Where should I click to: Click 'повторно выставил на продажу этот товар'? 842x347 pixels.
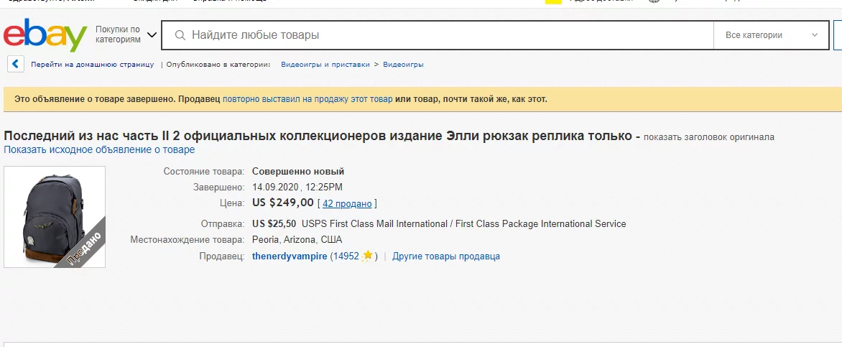coord(307,99)
